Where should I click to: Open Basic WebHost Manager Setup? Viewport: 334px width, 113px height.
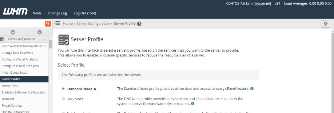coord(24,46)
